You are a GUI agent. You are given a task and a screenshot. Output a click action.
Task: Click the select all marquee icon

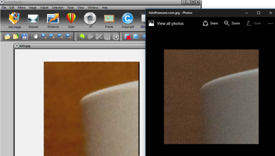tap(136, 36)
